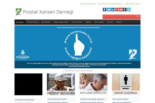The image size is (155, 103).
Task: Follow the Android Uygulaması link
Action: 88,4
